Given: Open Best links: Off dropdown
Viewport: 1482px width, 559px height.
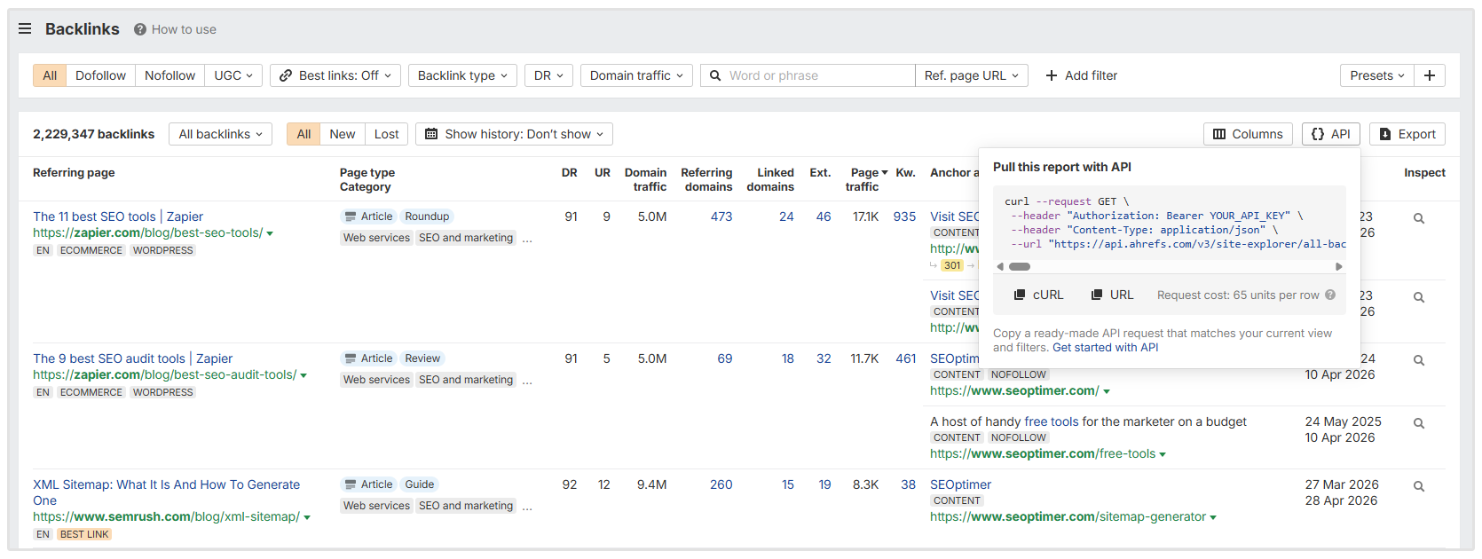Looking at the screenshot, I should [335, 75].
